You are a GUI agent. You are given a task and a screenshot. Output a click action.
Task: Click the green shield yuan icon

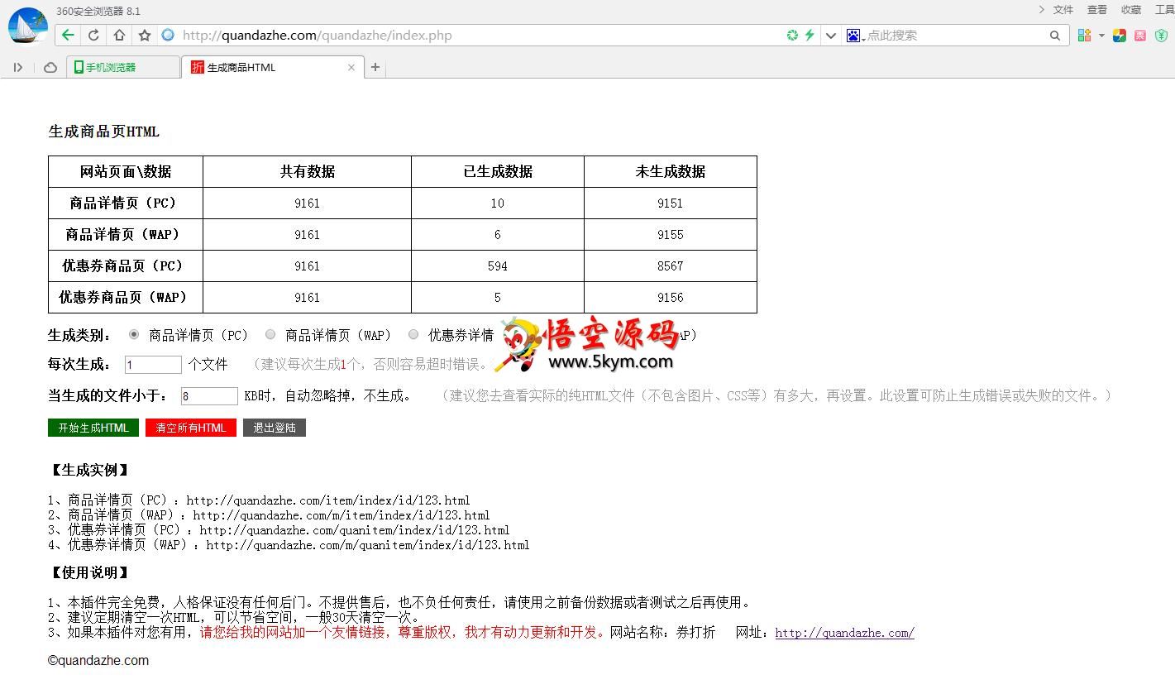click(x=1161, y=35)
